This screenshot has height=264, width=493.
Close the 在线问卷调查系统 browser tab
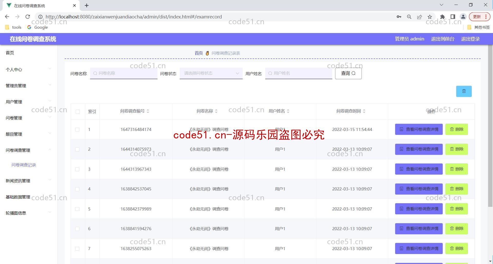point(74,5)
